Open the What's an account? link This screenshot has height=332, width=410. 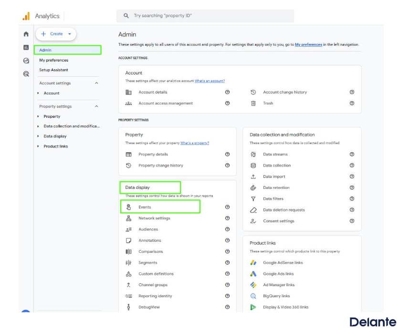(x=210, y=81)
